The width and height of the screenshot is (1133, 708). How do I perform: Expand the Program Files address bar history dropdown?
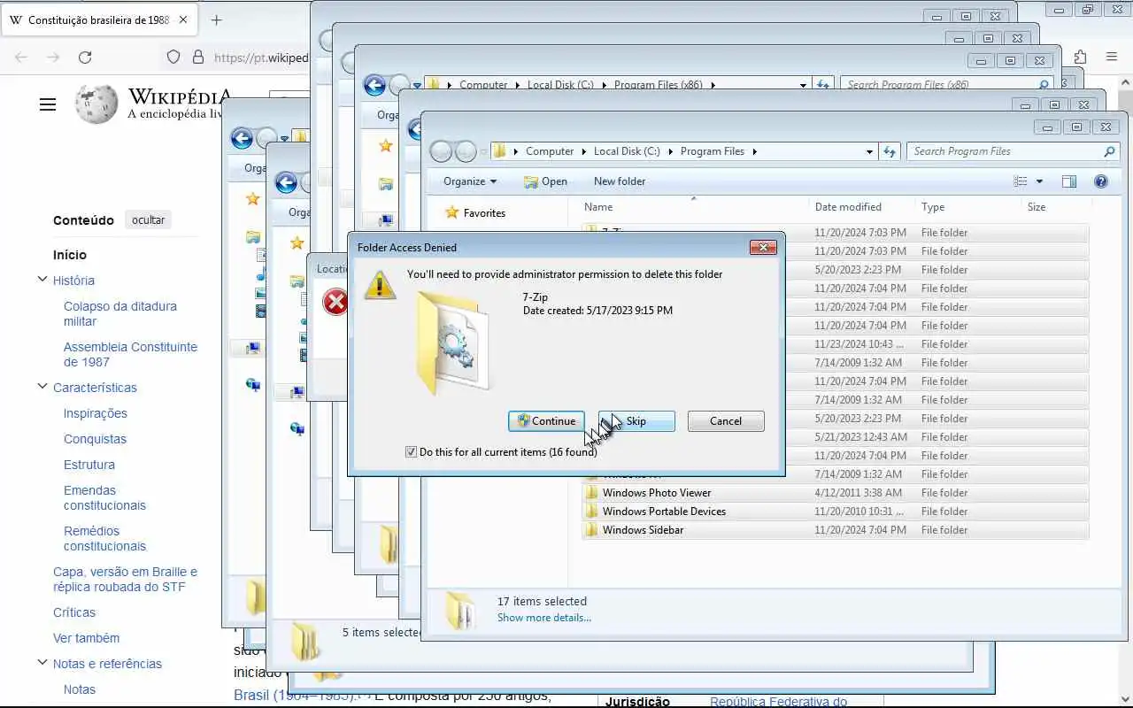tap(869, 151)
